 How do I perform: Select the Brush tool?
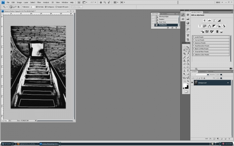pyautogui.click(x=188, y=57)
